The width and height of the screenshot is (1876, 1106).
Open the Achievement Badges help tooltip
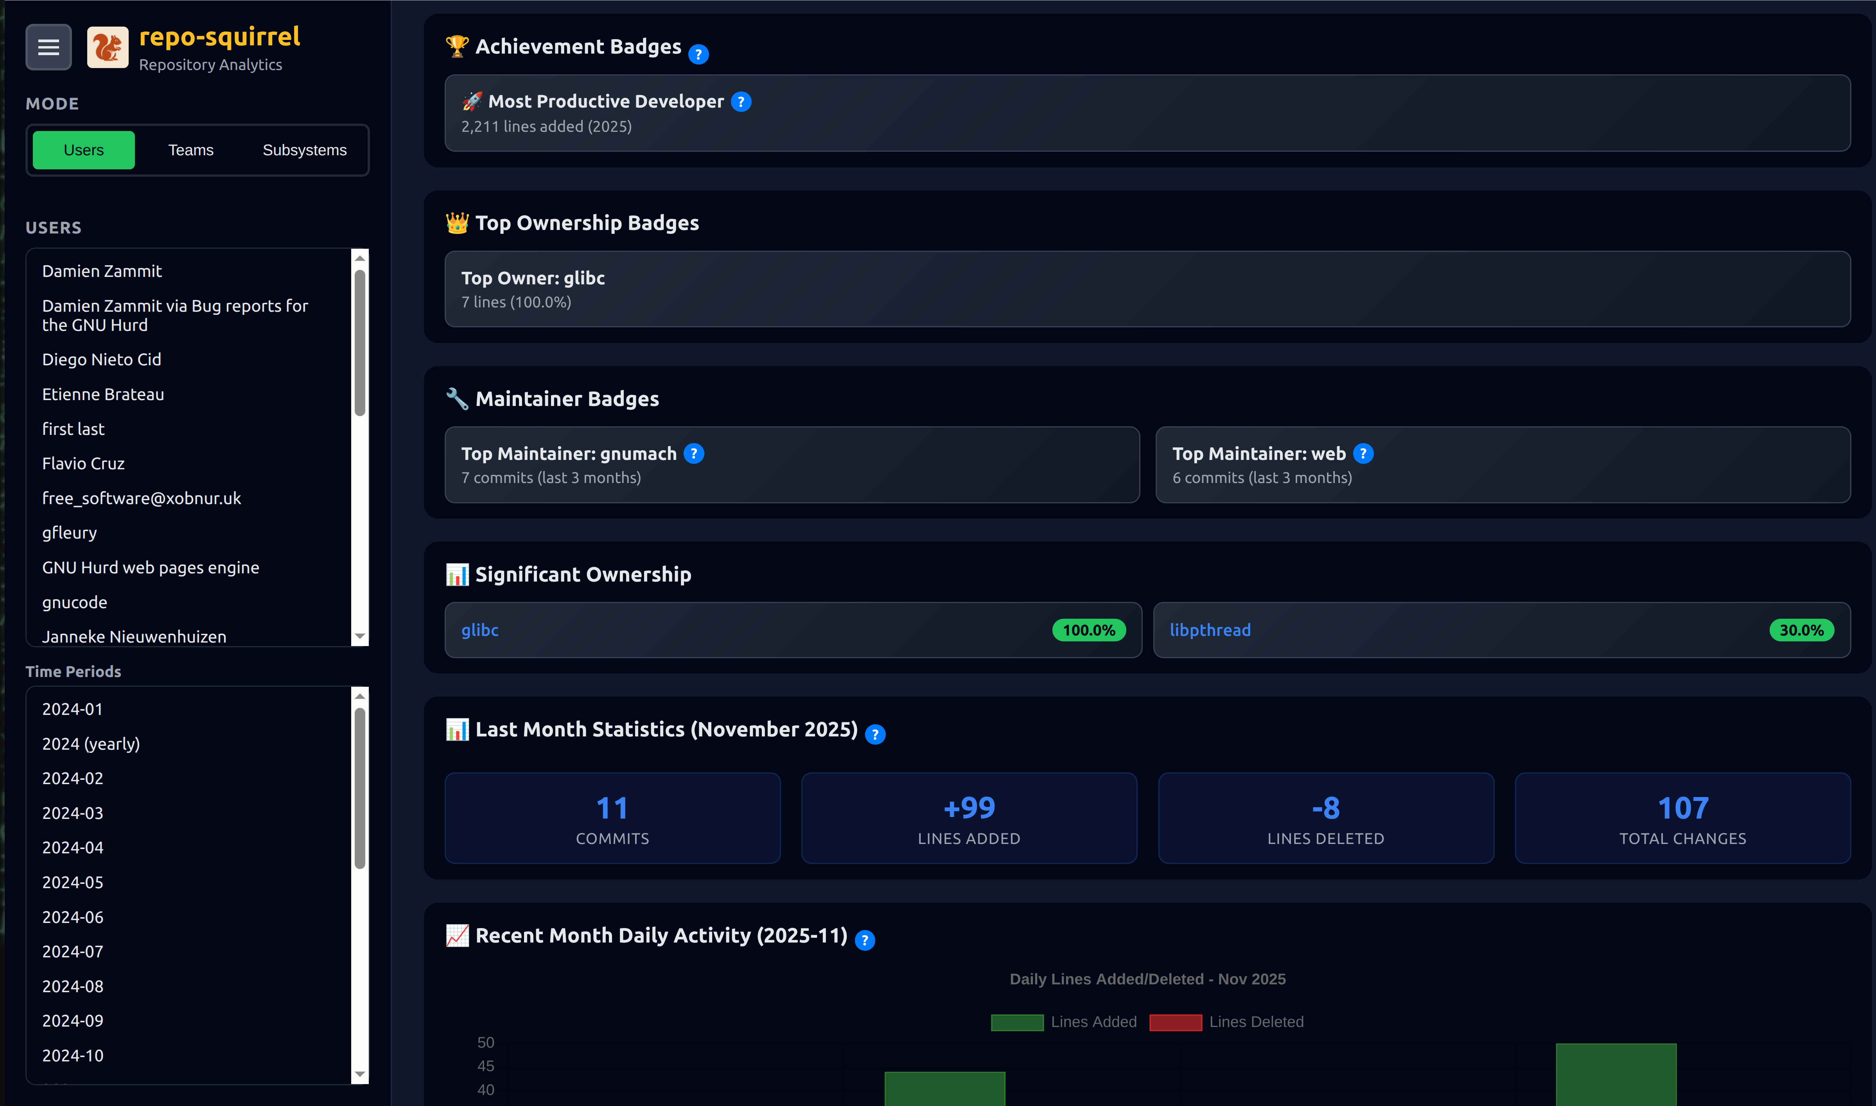pos(699,54)
